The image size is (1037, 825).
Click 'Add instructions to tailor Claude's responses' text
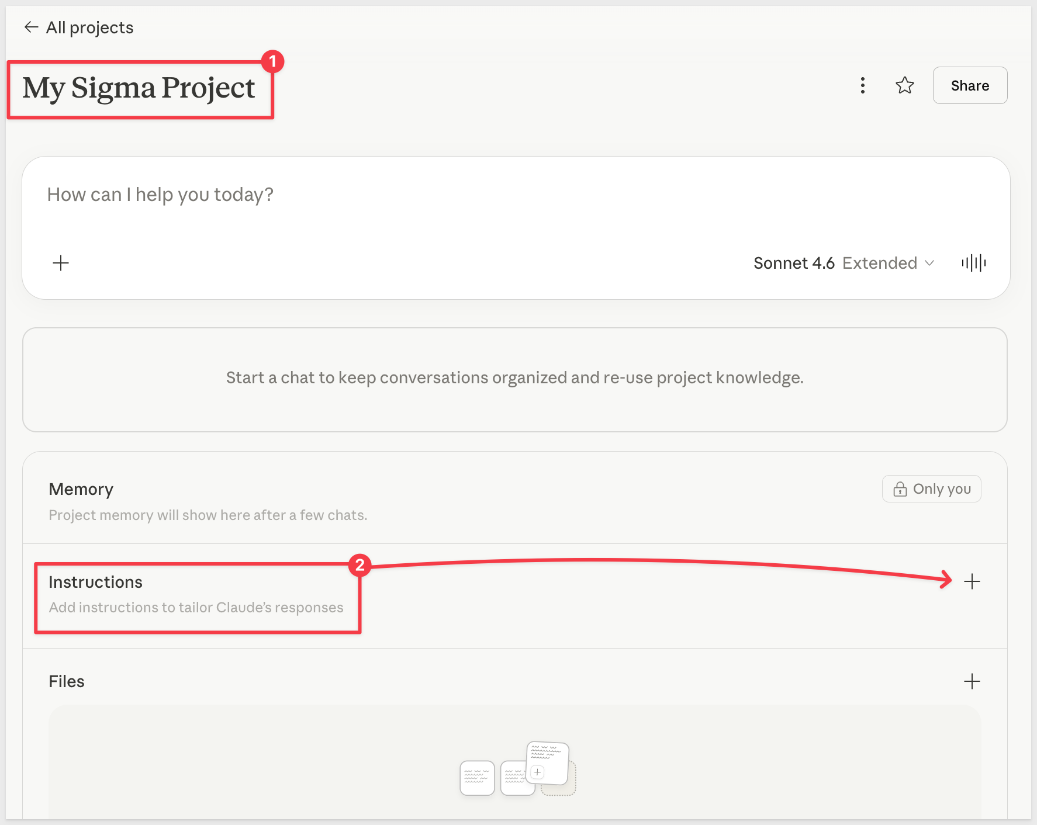click(x=196, y=608)
